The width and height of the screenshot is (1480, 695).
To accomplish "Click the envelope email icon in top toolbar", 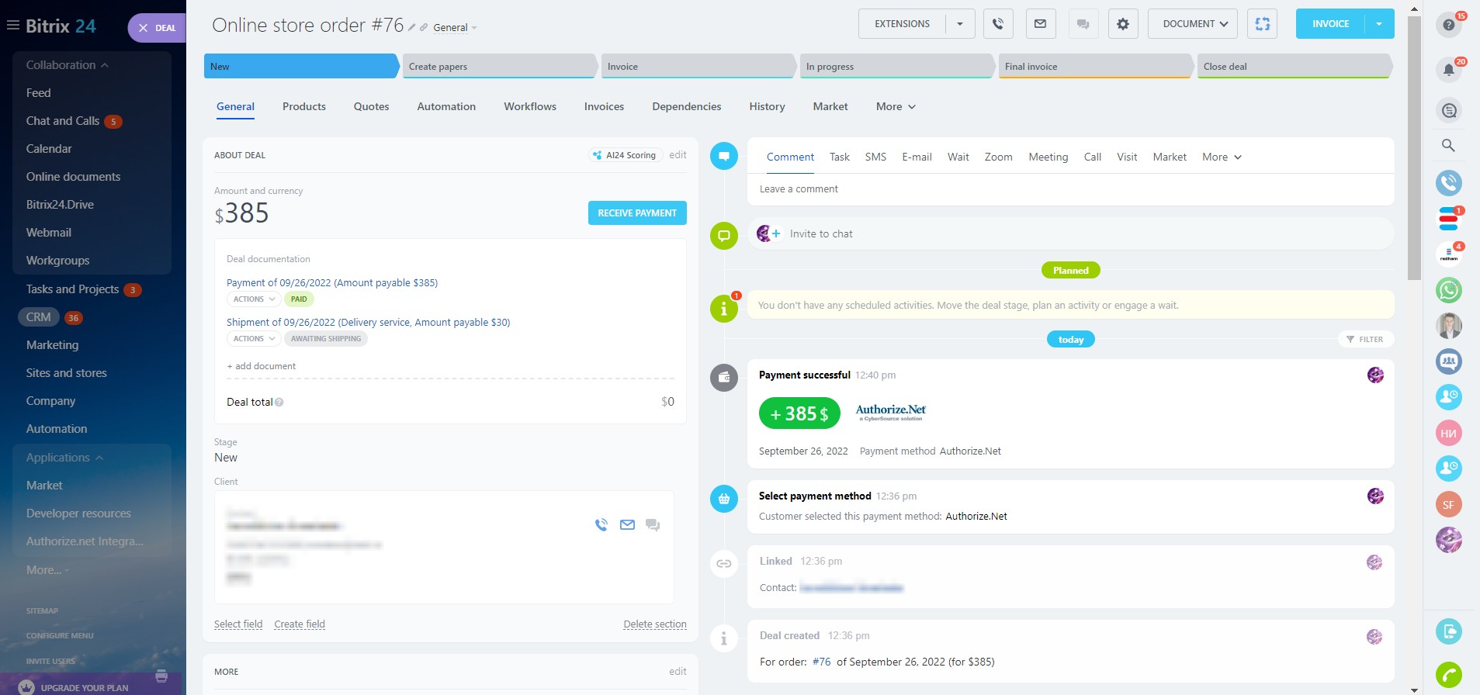I will click(1040, 24).
